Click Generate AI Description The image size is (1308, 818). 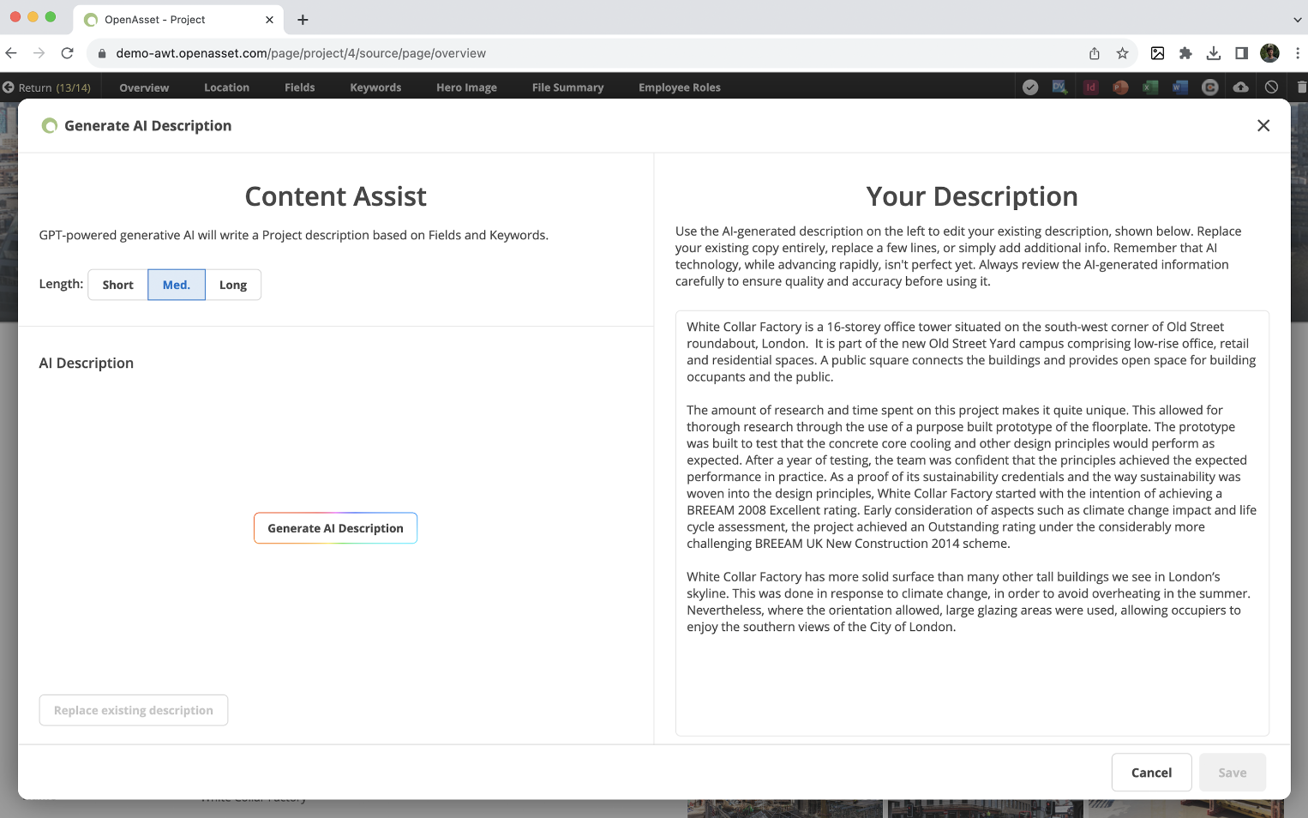335,527
